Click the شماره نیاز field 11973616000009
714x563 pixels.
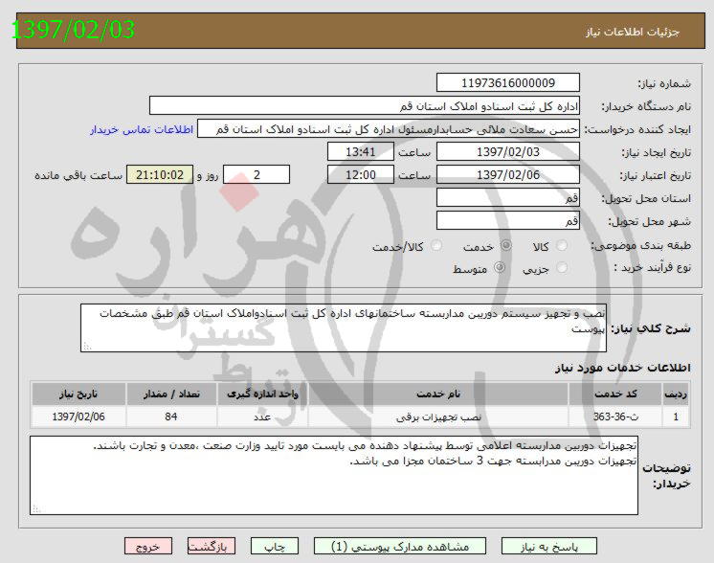507,83
